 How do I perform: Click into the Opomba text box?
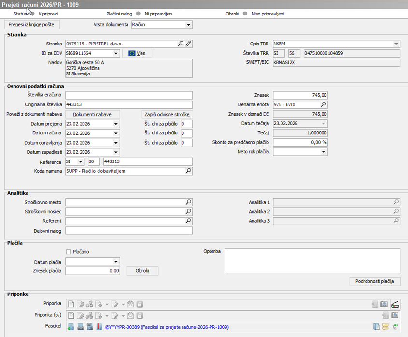point(312,261)
